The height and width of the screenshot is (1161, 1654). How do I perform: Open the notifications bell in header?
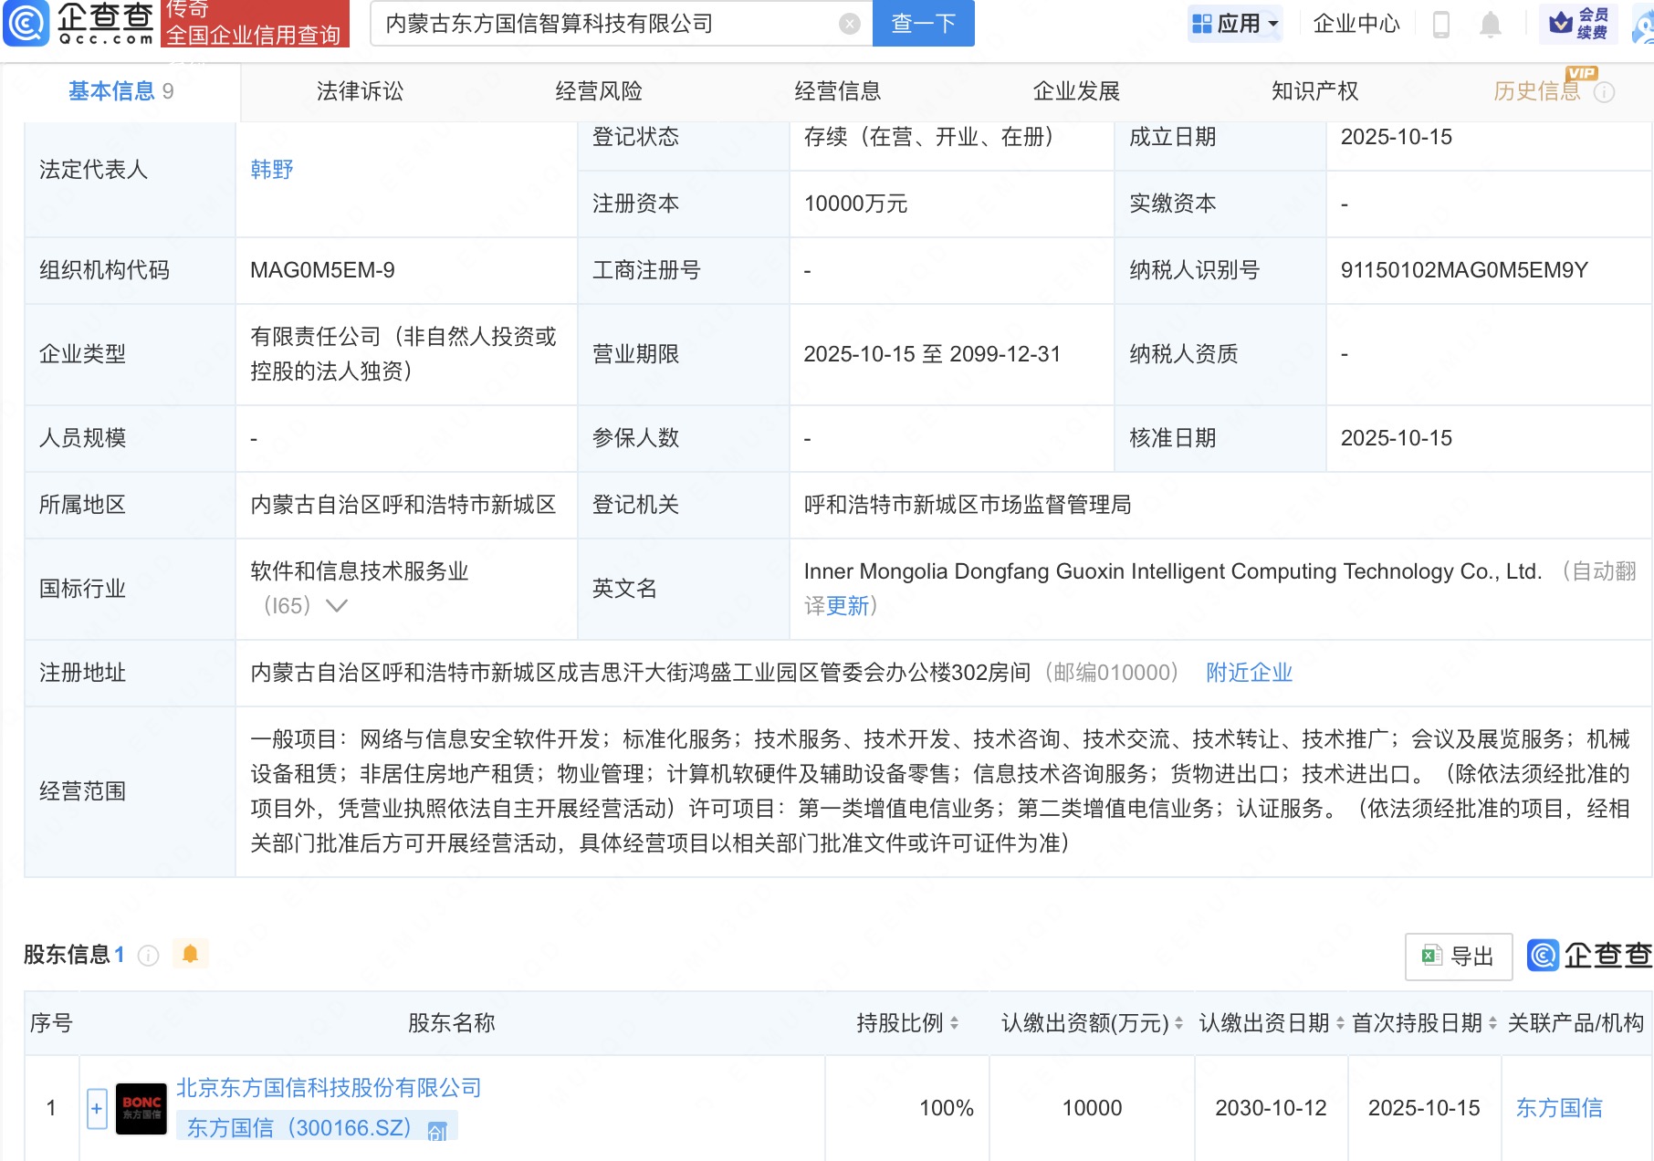(x=1490, y=24)
